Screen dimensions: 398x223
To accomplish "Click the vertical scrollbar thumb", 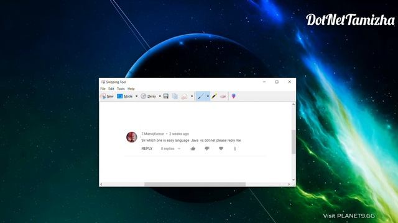I will tap(294, 142).
